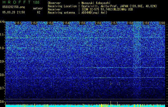Screen dimensions: 168x107
Task: Click the 0.9 kHz axis label
Action: pyautogui.click(x=2, y=62)
